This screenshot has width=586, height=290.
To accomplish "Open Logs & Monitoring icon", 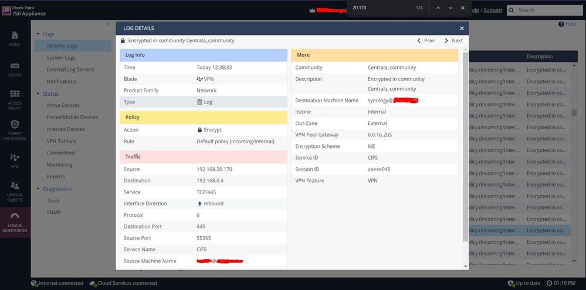I will coord(15,222).
